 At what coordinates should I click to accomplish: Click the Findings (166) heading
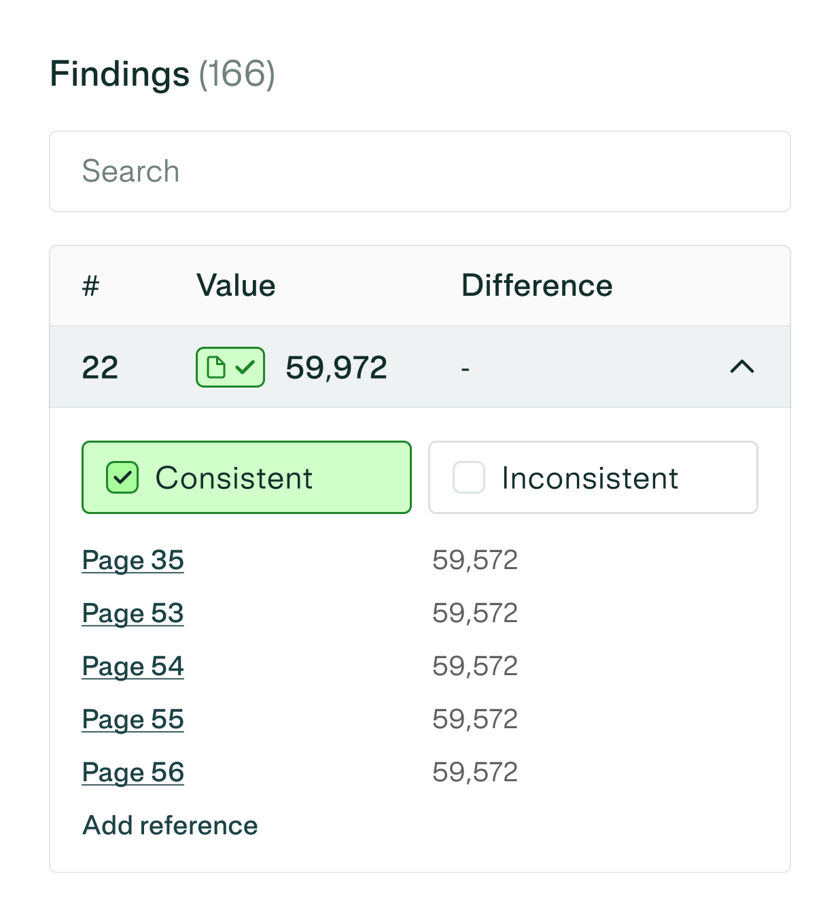[162, 74]
